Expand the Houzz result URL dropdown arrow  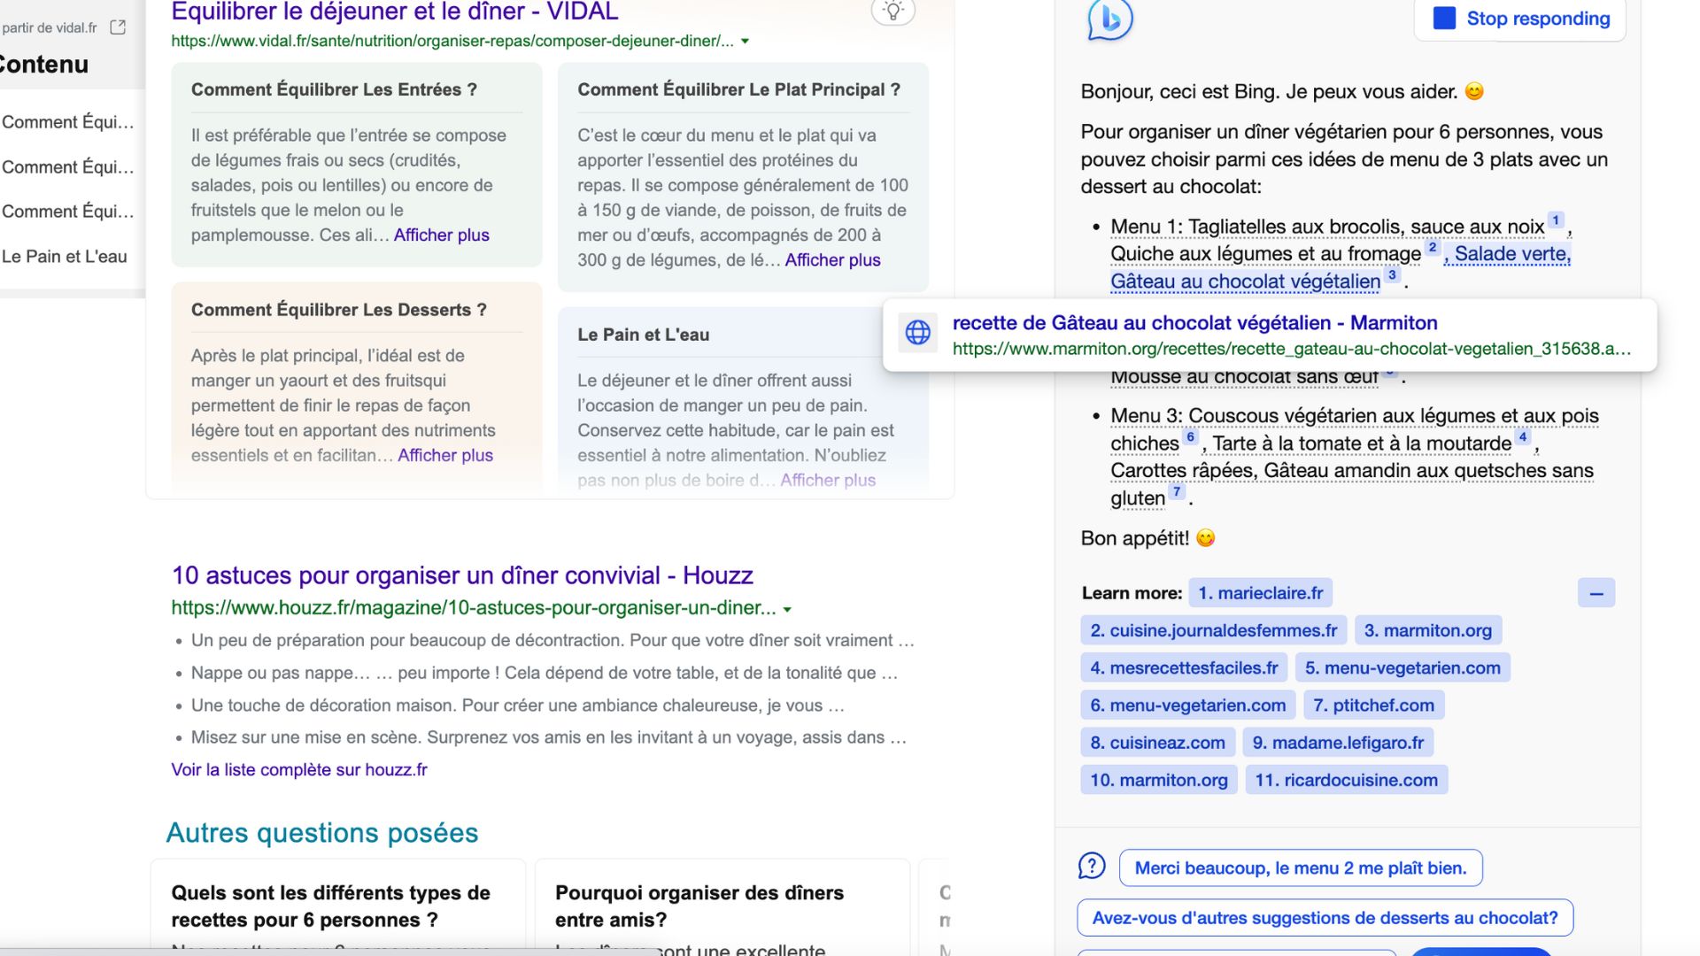click(787, 609)
